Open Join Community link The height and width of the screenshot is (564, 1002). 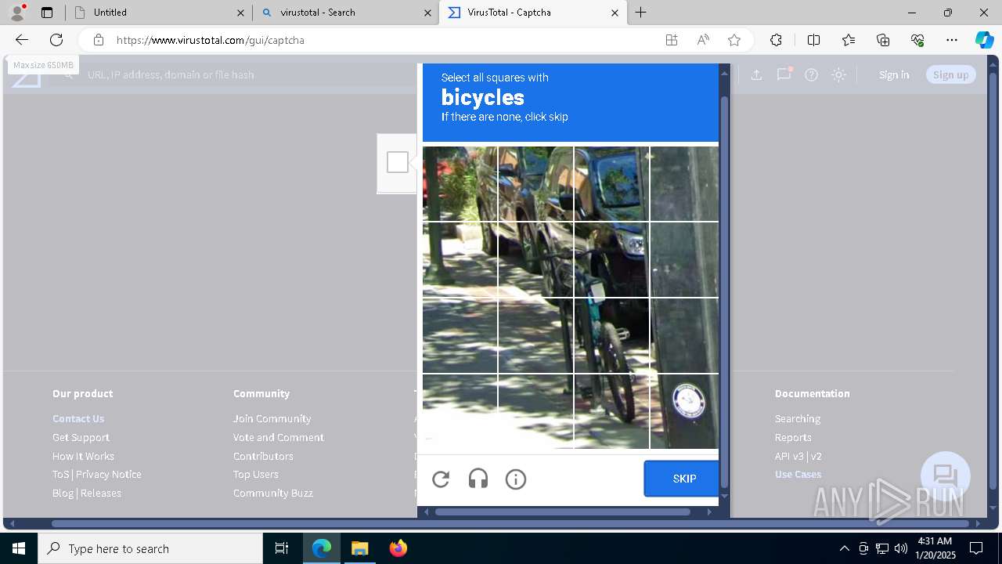click(272, 418)
